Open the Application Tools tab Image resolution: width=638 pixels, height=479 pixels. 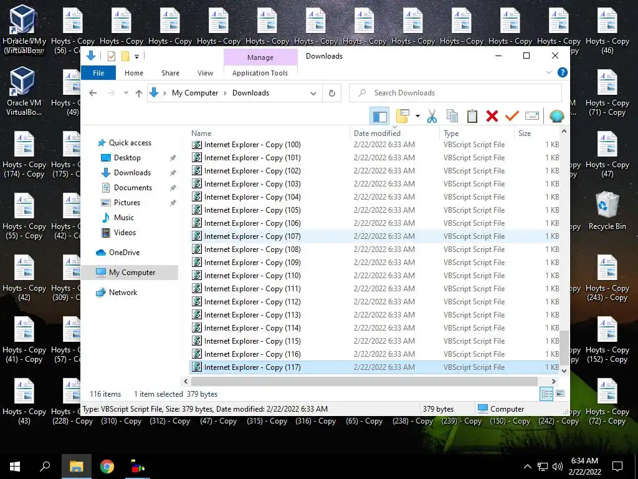[x=260, y=73]
